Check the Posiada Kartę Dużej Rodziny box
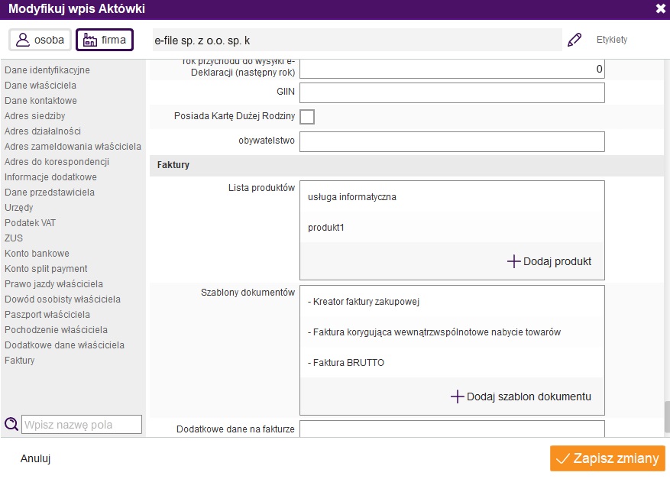Screen dimensions: 670x479 pyautogui.click(x=307, y=117)
